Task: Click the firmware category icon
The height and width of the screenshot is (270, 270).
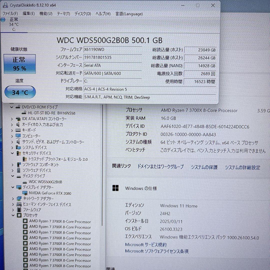Action: [x=19, y=210]
